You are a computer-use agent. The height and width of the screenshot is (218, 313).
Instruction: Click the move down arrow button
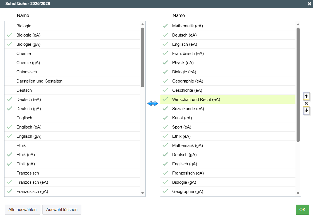(x=306, y=110)
